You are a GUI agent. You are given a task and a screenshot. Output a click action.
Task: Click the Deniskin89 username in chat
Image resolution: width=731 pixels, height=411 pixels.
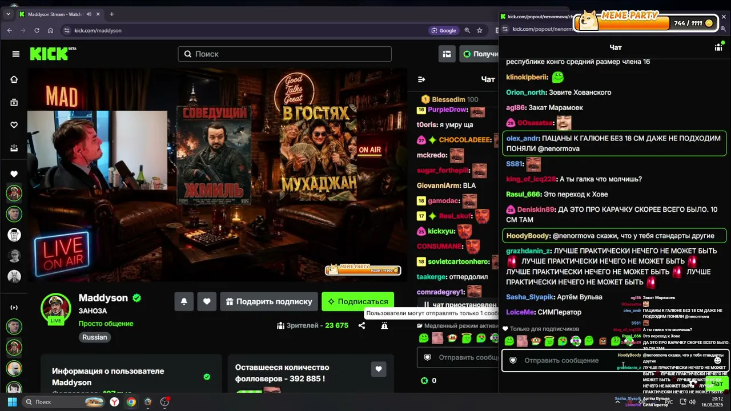click(x=536, y=209)
